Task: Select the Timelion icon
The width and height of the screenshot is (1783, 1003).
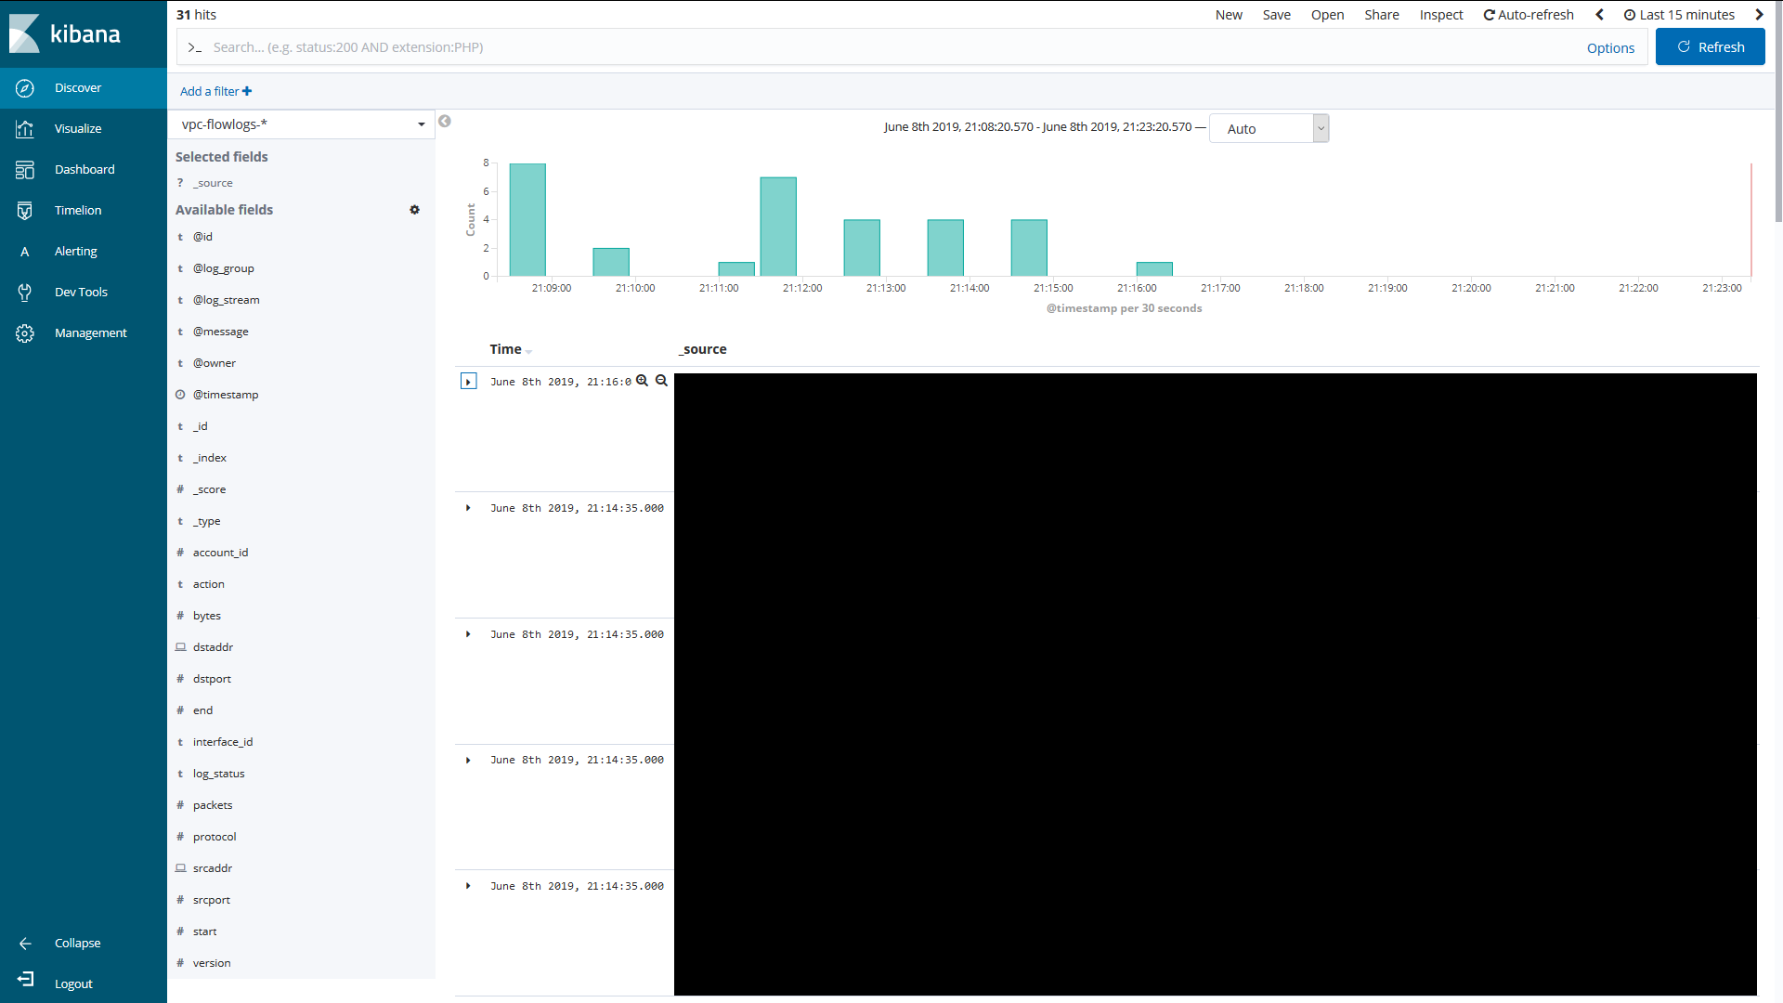Action: (x=24, y=210)
